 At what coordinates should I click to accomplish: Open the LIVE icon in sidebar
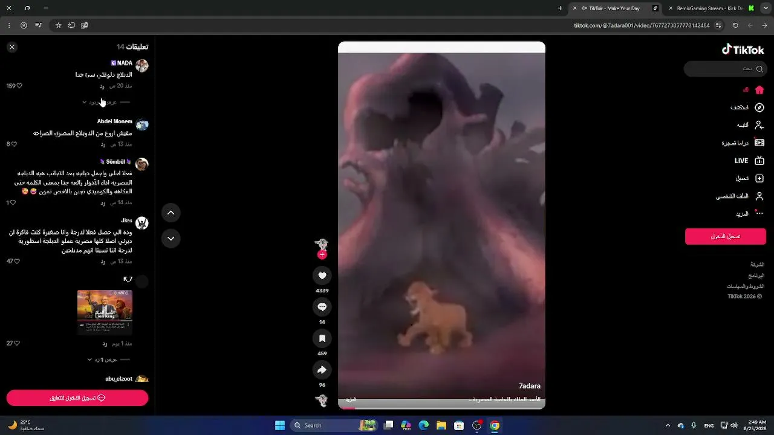759,161
